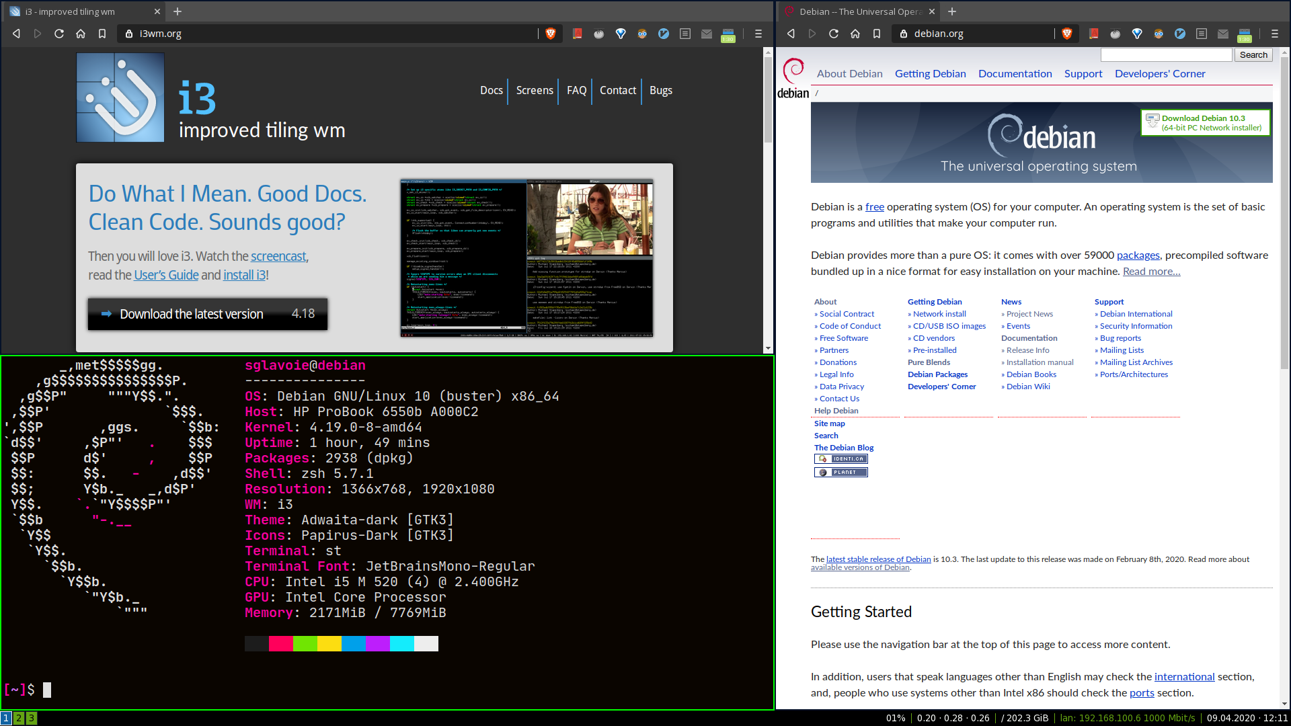Click the Debian site search input field
1291x726 pixels.
1166,55
